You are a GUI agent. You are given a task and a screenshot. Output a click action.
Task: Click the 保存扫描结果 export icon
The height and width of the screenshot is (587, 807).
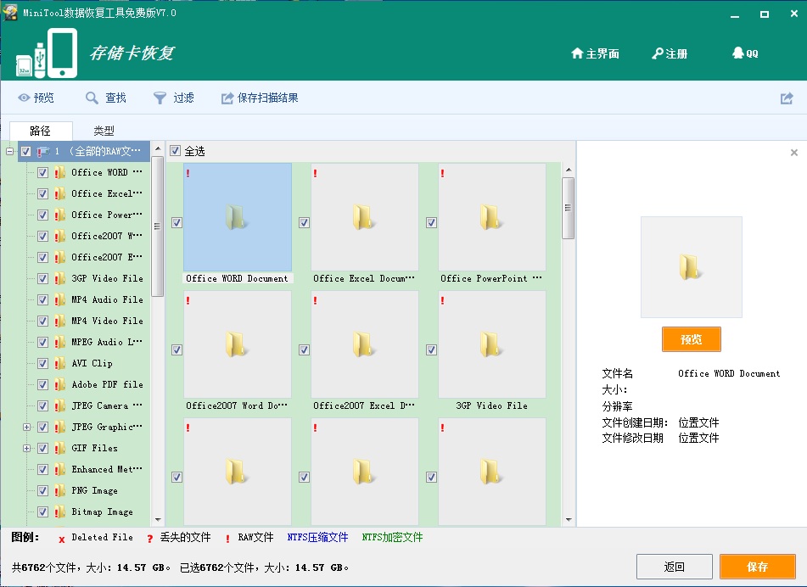click(x=227, y=98)
